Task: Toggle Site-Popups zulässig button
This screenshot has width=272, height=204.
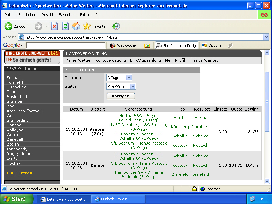Action: (x=176, y=46)
